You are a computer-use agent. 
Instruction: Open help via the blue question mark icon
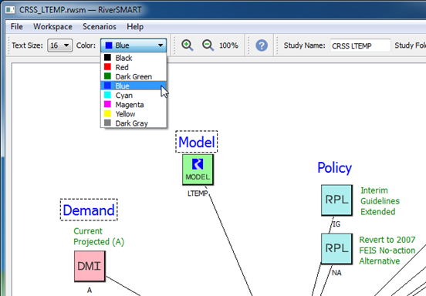pyautogui.click(x=262, y=45)
